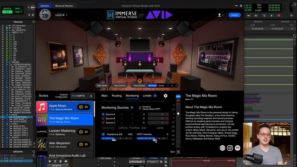The width and height of the screenshot is (297, 167).
Task: Click the profile avatar picture
Action: [x=45, y=14]
